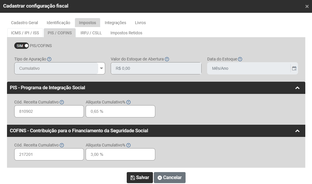Go to the Impostos Retidos sub-tab
The image size is (312, 184).
(x=126, y=33)
